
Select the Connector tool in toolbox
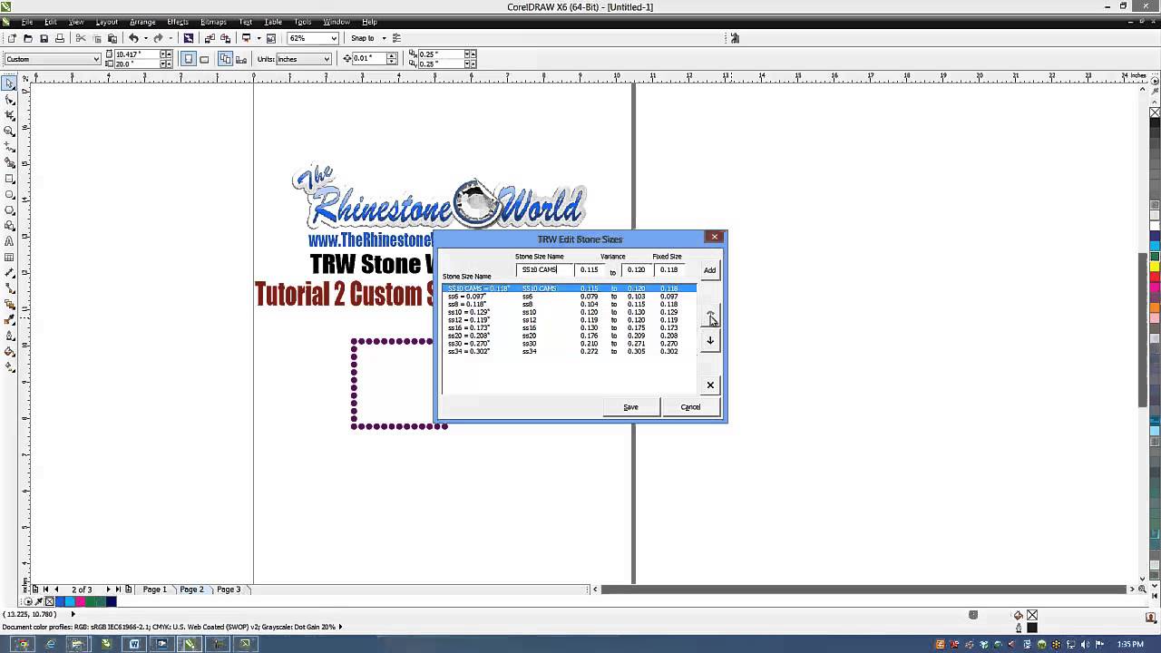pos(9,288)
